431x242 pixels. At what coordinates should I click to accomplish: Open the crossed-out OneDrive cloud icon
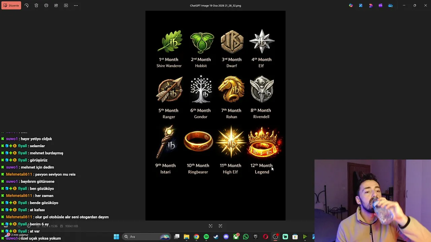[390, 5]
